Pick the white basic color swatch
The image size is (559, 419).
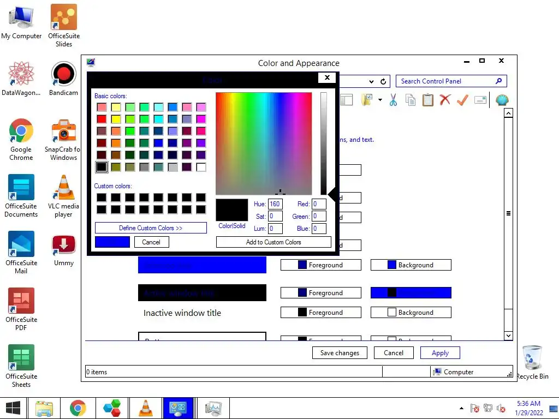coord(201,167)
